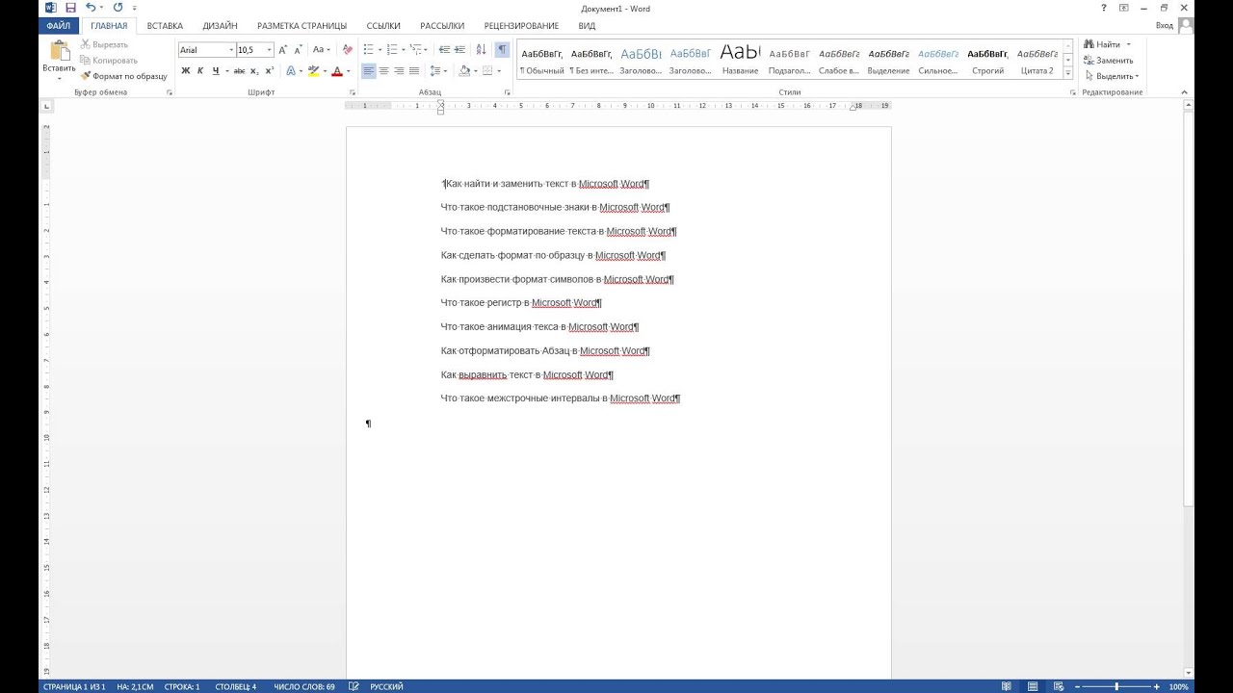Click the word count (ЧИСЛО СЛОВ: 69)
The height and width of the screenshot is (693, 1233).
click(303, 687)
